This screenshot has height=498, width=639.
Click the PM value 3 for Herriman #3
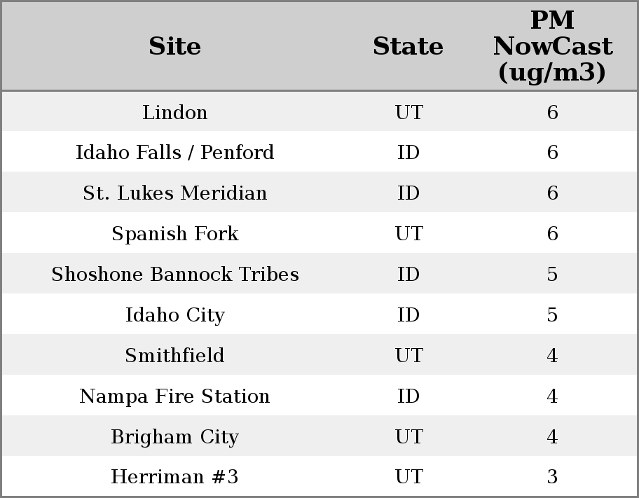click(x=552, y=477)
